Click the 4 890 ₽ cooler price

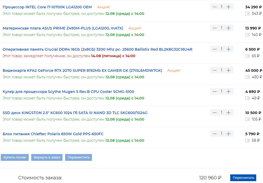[252, 92]
